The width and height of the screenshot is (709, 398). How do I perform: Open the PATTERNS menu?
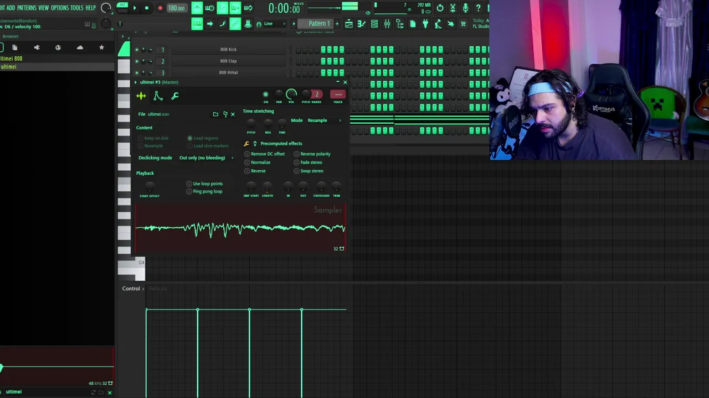coord(27,8)
